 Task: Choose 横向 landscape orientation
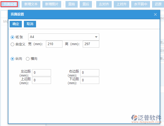pos(28,59)
